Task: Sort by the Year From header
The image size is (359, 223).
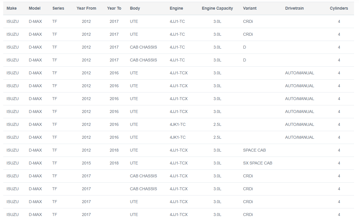Action: click(86, 8)
